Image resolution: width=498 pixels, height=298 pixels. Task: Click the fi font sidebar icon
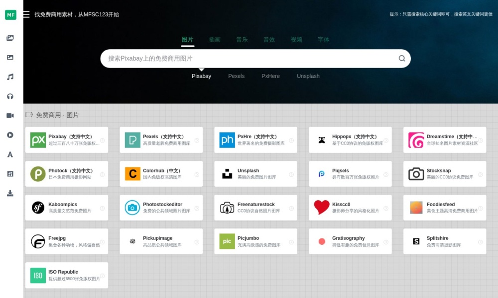(10, 174)
